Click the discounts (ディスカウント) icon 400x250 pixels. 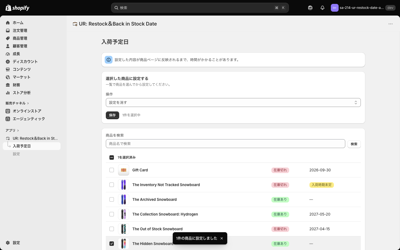(8, 62)
